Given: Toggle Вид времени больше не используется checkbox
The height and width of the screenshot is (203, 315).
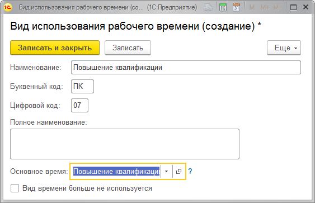Looking at the screenshot, I should click(15, 188).
